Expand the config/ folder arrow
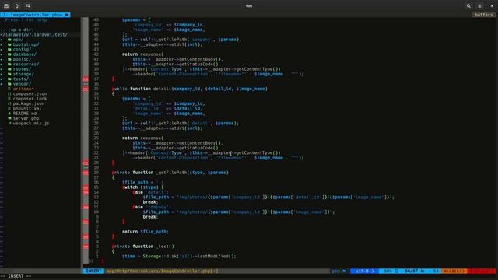This screenshot has width=498, height=280. click(2, 50)
